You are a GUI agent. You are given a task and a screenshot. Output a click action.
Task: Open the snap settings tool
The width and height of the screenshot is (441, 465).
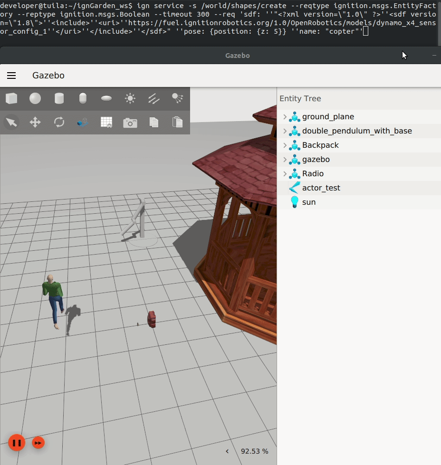point(83,122)
